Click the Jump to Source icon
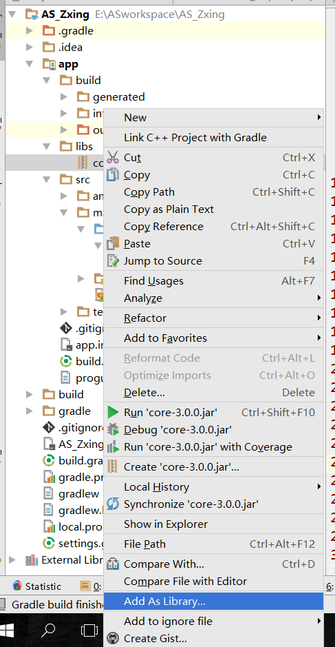Screen dimensions: 335x647 click(113, 260)
